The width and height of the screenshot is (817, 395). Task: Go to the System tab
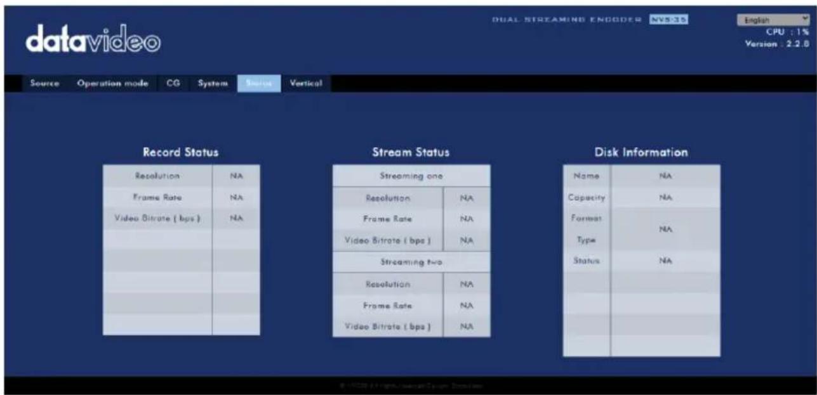pos(212,83)
